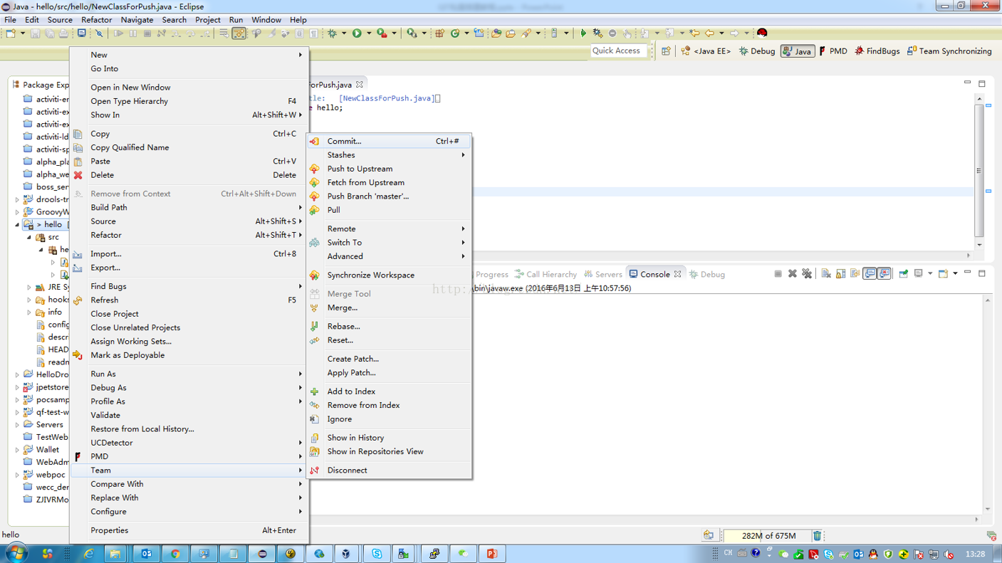Expand the Stashes submenu
Image resolution: width=1002 pixels, height=563 pixels.
click(389, 155)
